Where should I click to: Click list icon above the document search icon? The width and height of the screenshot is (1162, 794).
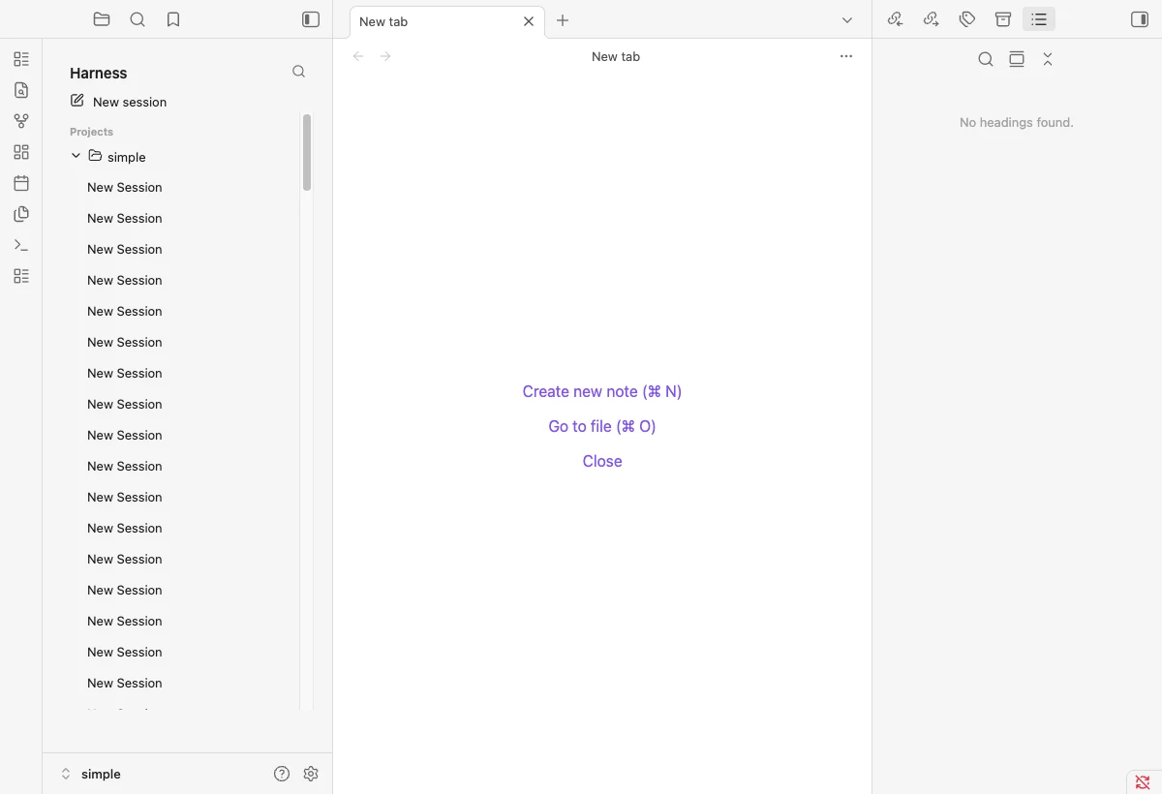[x=21, y=59]
